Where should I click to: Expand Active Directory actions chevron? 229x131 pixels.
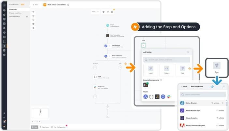coord(223,103)
